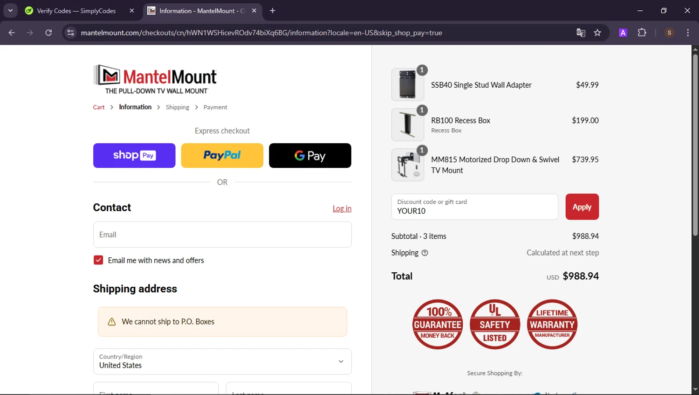This screenshot has height=395, width=699.
Task: Click the UL Safety Listed badge
Action: (x=495, y=325)
